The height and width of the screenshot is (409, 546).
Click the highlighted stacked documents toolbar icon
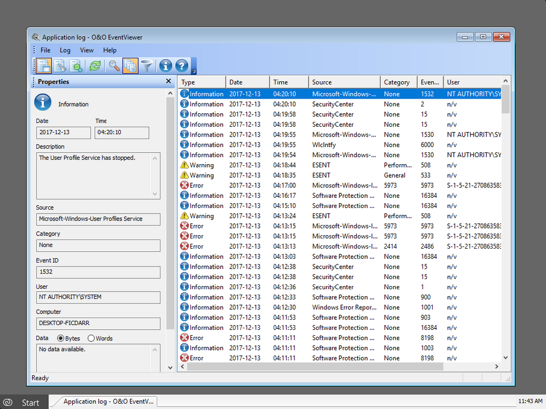130,66
